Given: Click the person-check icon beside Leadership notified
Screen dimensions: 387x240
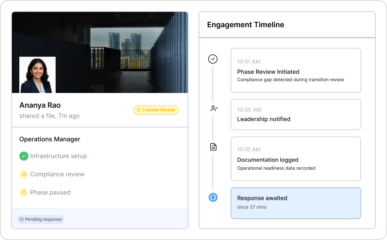Looking at the screenshot, I should (x=214, y=108).
